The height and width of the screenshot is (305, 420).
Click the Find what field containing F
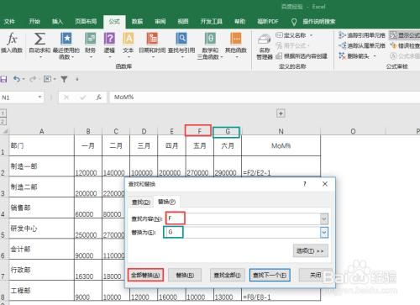pyautogui.click(x=243, y=218)
